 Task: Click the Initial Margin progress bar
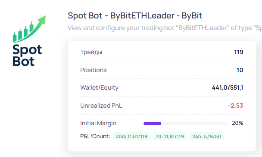point(186,124)
